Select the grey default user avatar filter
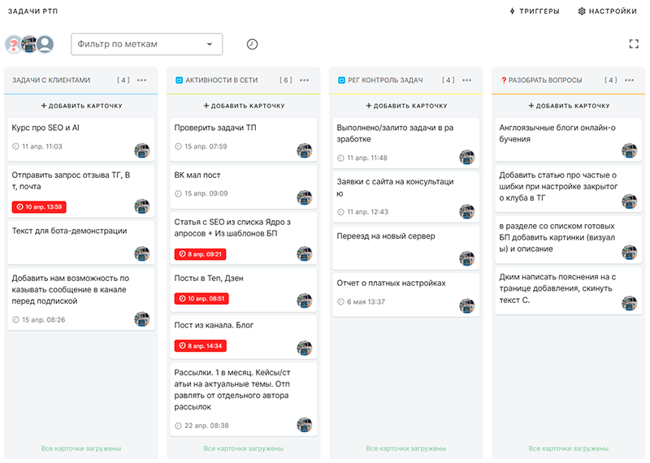The height and width of the screenshot is (463, 650). (45, 45)
